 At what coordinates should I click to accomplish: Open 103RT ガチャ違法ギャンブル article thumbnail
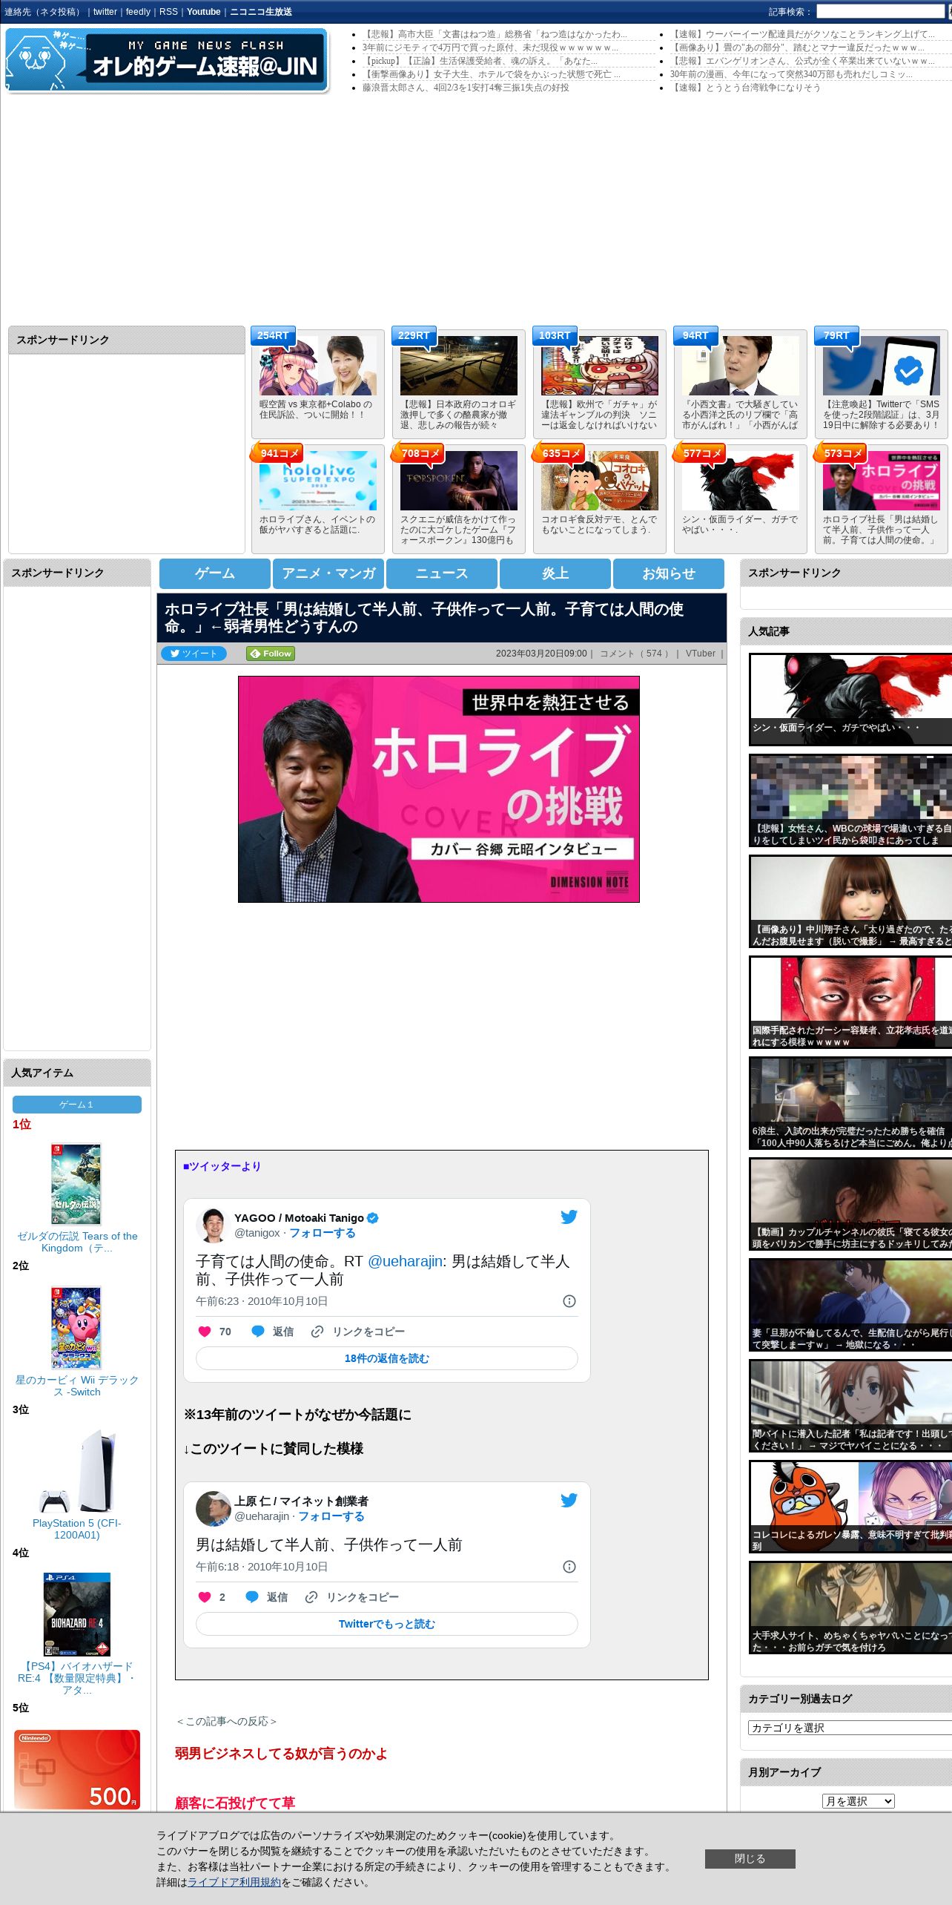pyautogui.click(x=600, y=366)
